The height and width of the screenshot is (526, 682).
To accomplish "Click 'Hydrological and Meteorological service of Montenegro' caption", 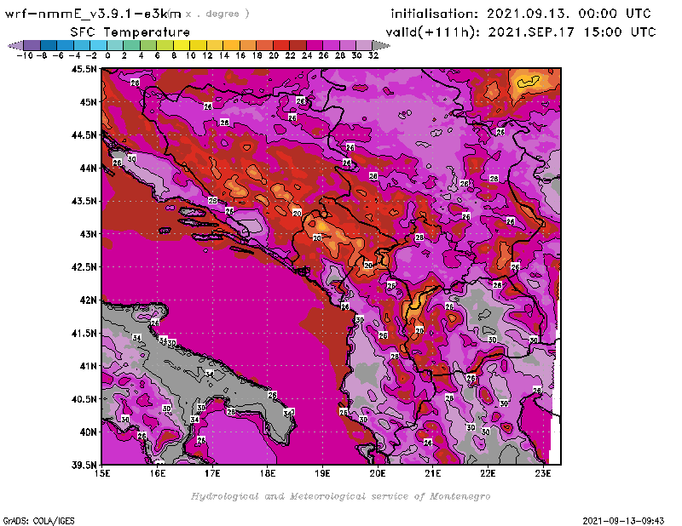I will tap(340, 496).
